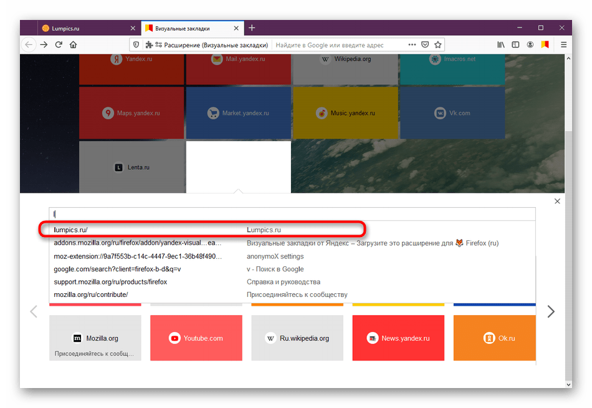Bookmark this page with the star
The image size is (592, 408).
(x=438, y=45)
